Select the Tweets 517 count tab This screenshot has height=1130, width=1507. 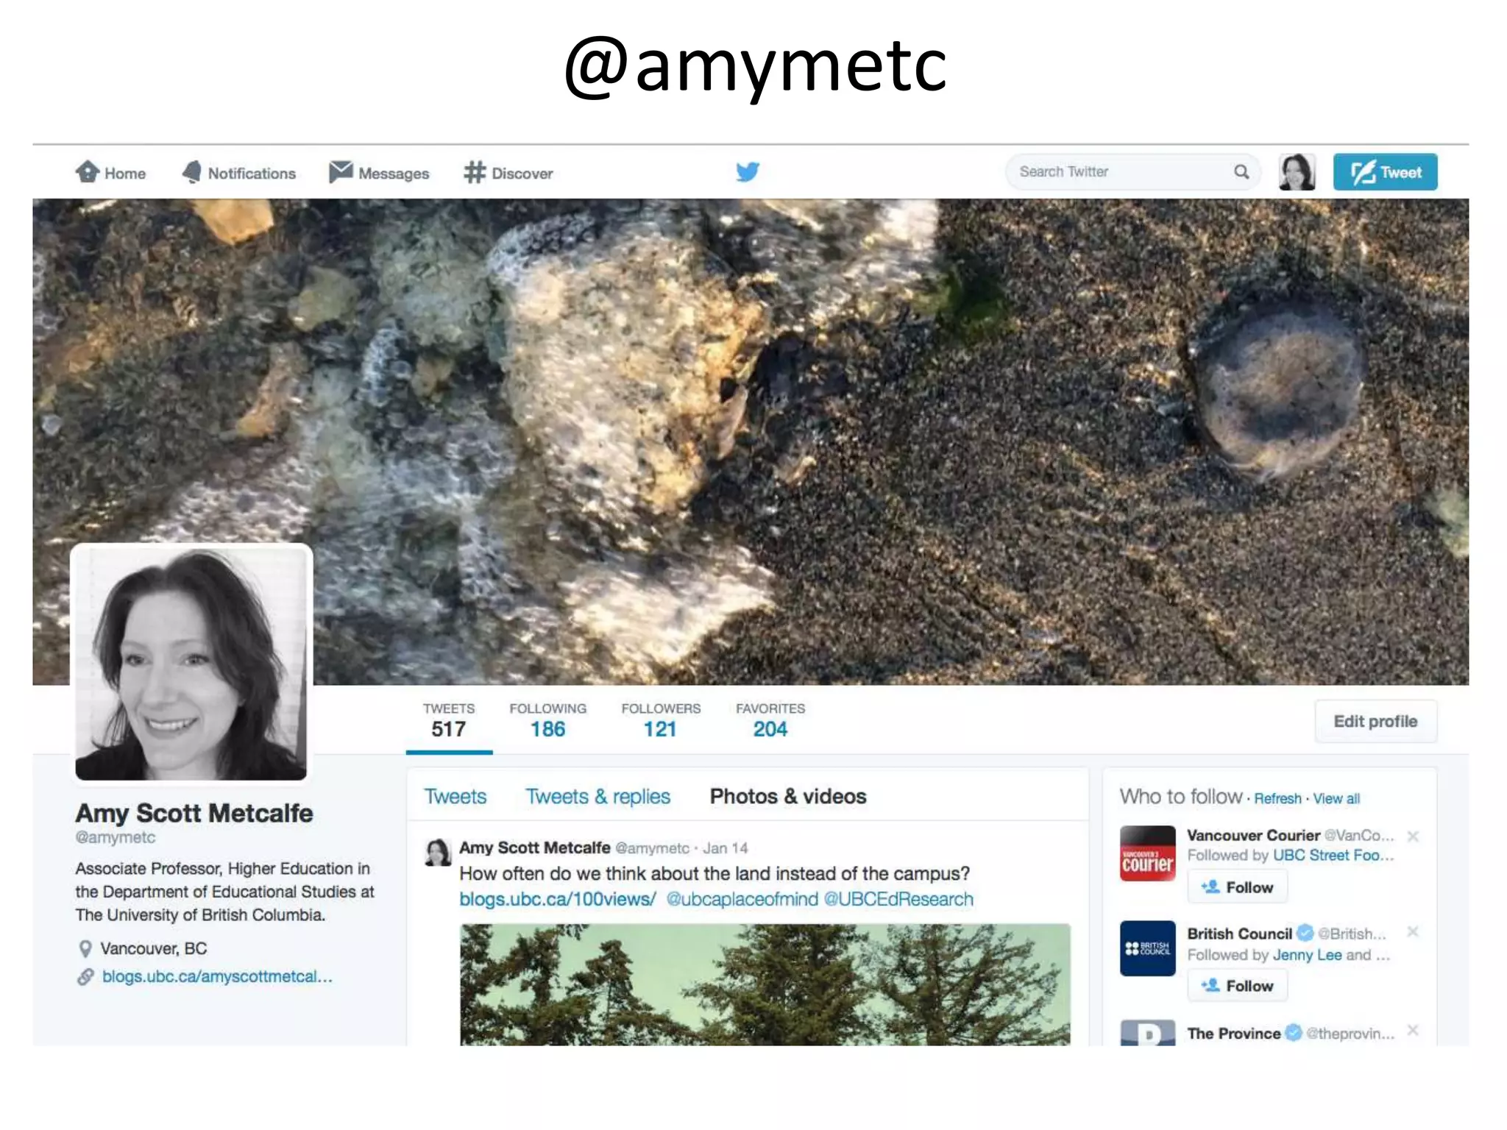click(449, 720)
